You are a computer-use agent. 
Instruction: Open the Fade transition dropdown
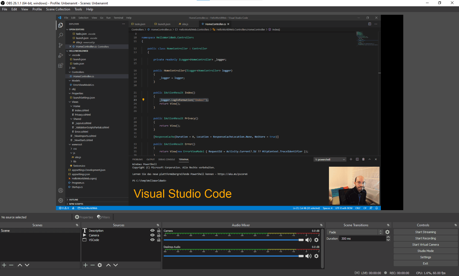(x=355, y=232)
